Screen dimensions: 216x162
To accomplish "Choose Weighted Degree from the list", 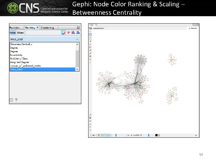I will 43,62.
